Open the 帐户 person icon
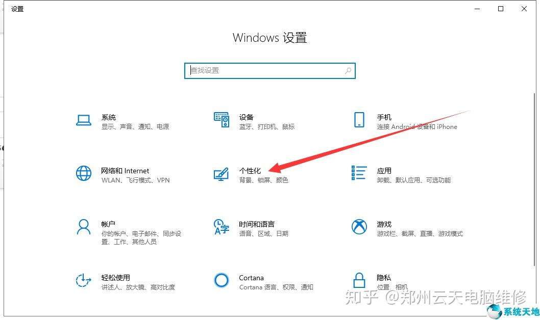 pyautogui.click(x=84, y=227)
